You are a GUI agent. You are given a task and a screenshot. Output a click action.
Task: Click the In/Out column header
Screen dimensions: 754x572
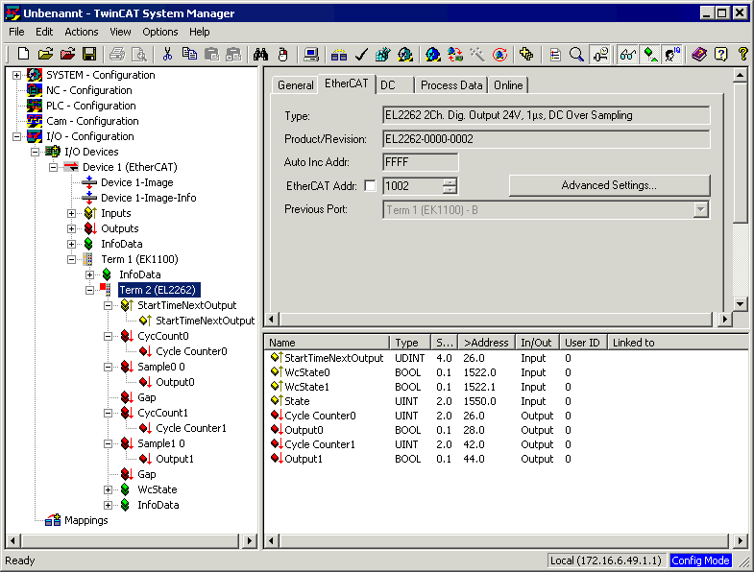(537, 343)
